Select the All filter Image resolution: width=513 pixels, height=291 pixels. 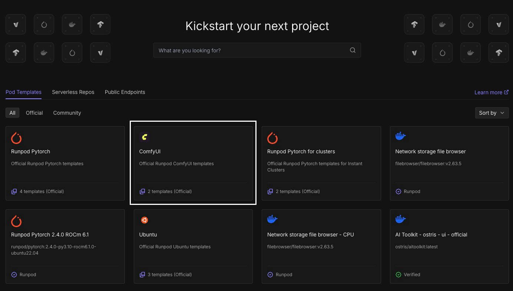[13, 113]
